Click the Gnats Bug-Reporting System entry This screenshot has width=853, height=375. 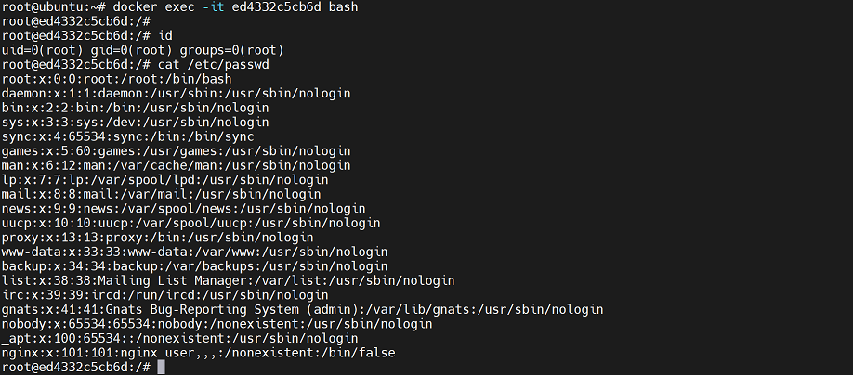(x=302, y=309)
